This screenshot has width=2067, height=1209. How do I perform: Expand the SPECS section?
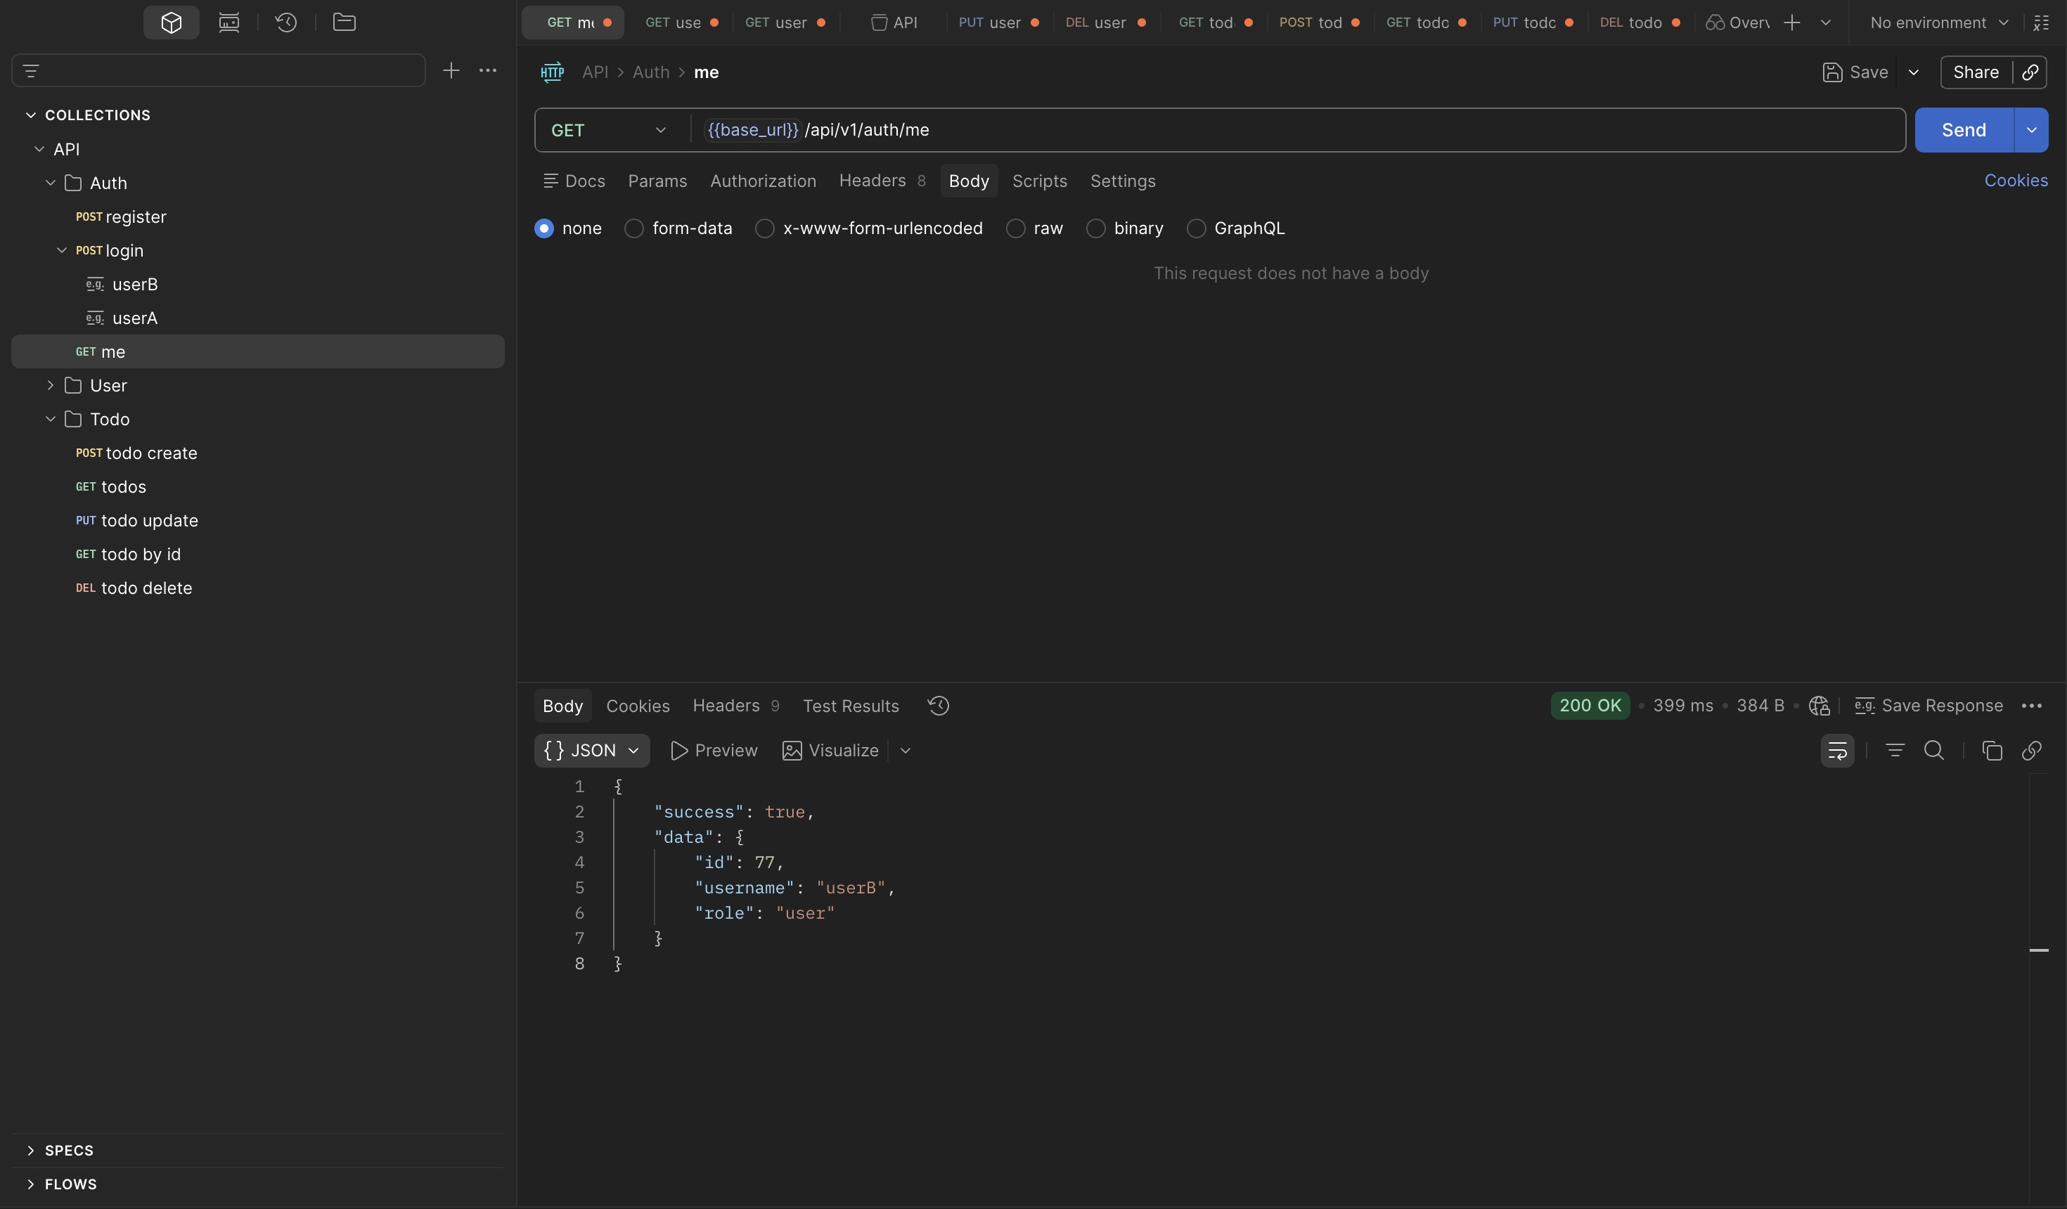30,1150
